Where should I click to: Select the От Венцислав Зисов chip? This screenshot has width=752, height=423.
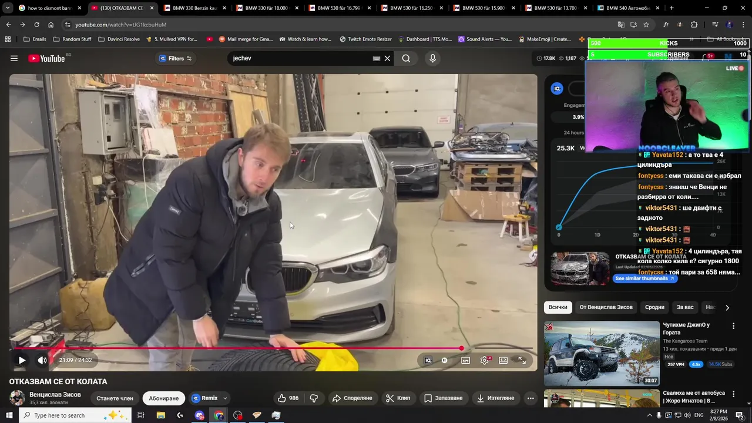click(x=606, y=307)
